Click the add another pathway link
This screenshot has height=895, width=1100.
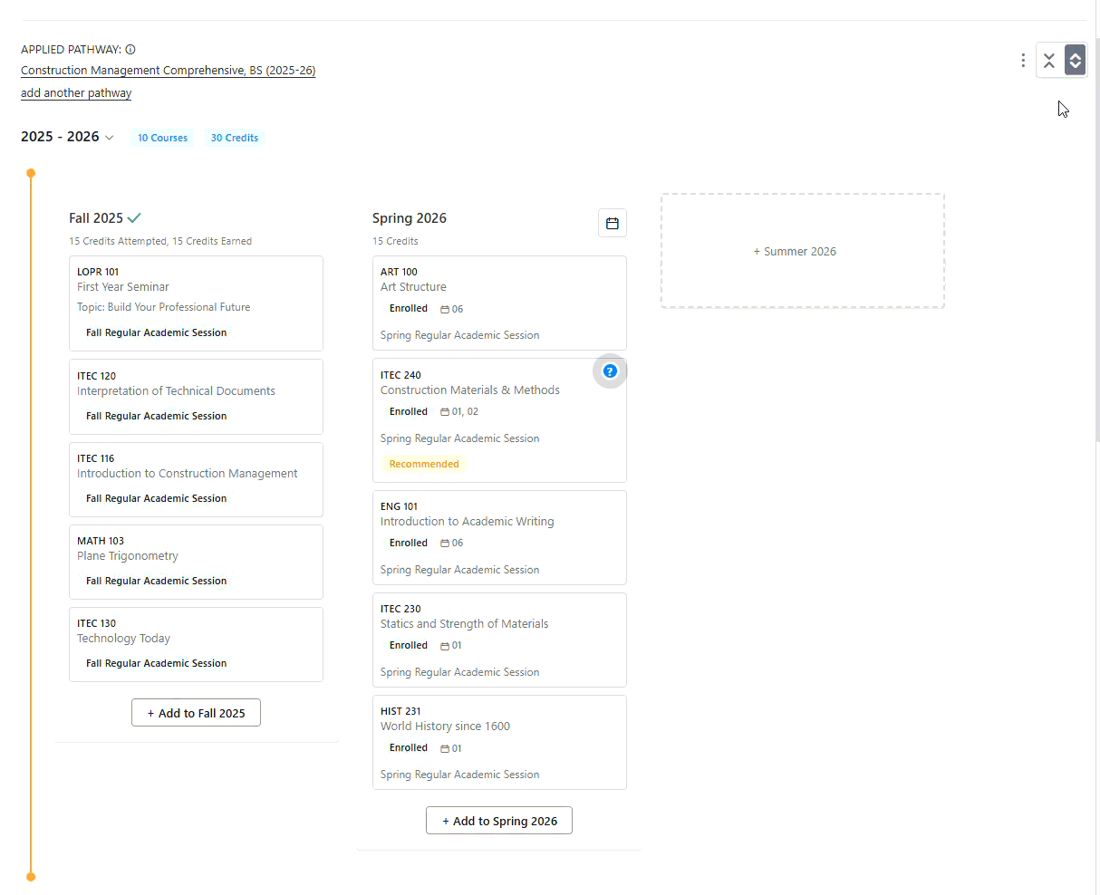[76, 93]
